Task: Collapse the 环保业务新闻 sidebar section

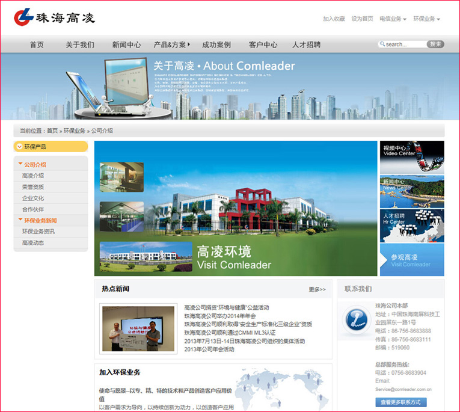Action: tap(20, 220)
